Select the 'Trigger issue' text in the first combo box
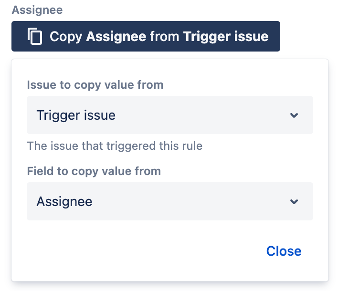Screen dimensions: 338x291 point(76,115)
